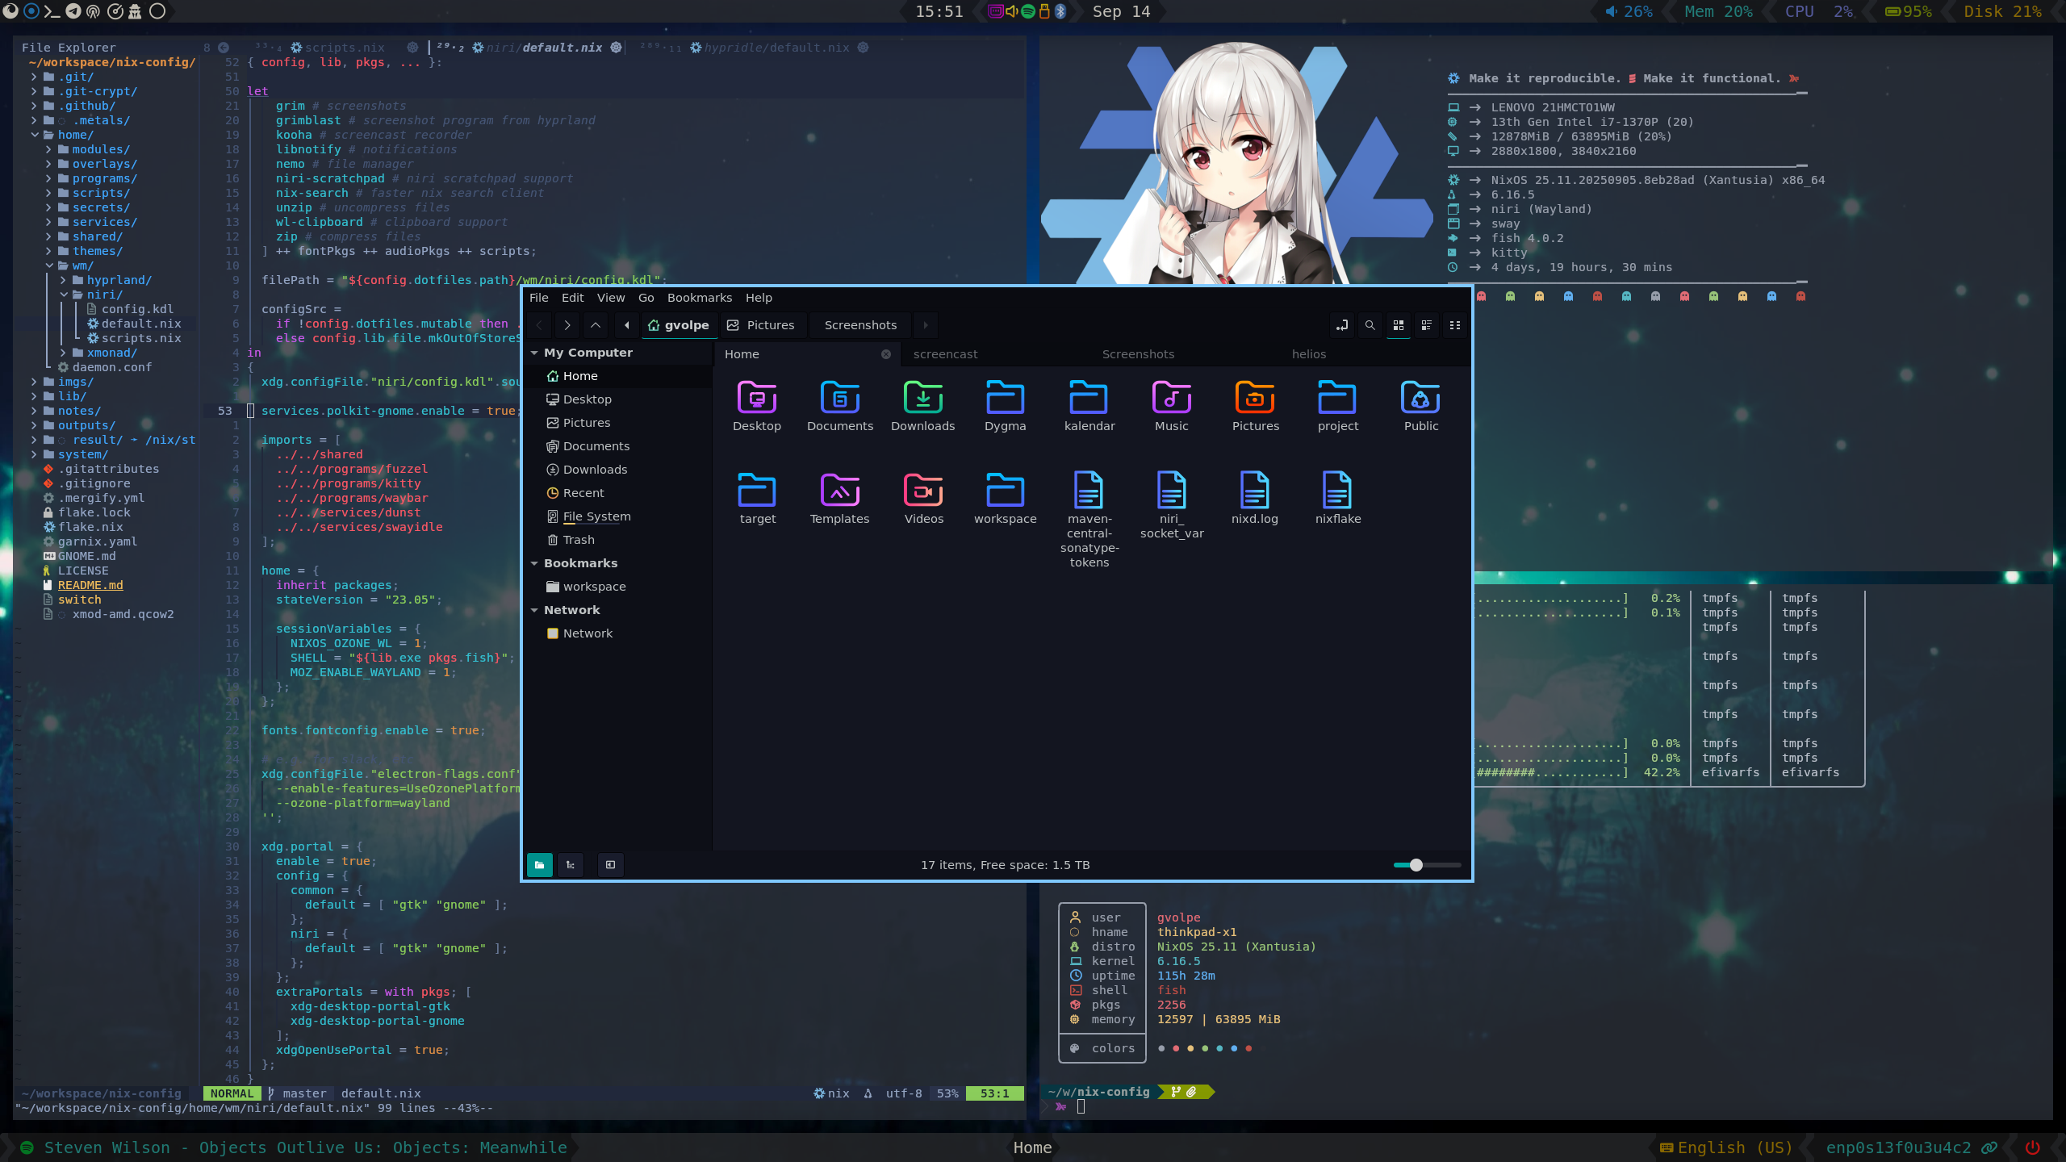Open the Bookmarks menu
Viewport: 2066px width, 1162px height.
pyautogui.click(x=699, y=298)
